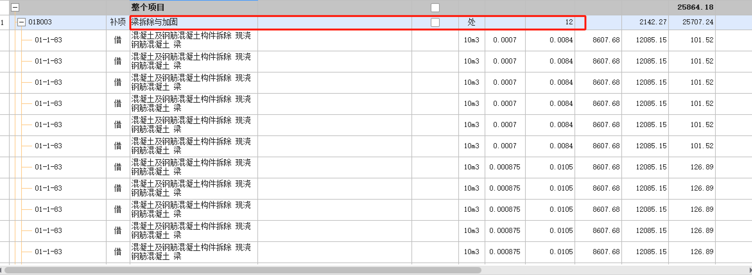Tick the checkbox in the 整个项目 row
This screenshot has height=275, width=752.
tap(435, 7)
